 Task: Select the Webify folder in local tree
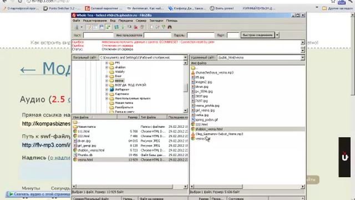(x=120, y=72)
